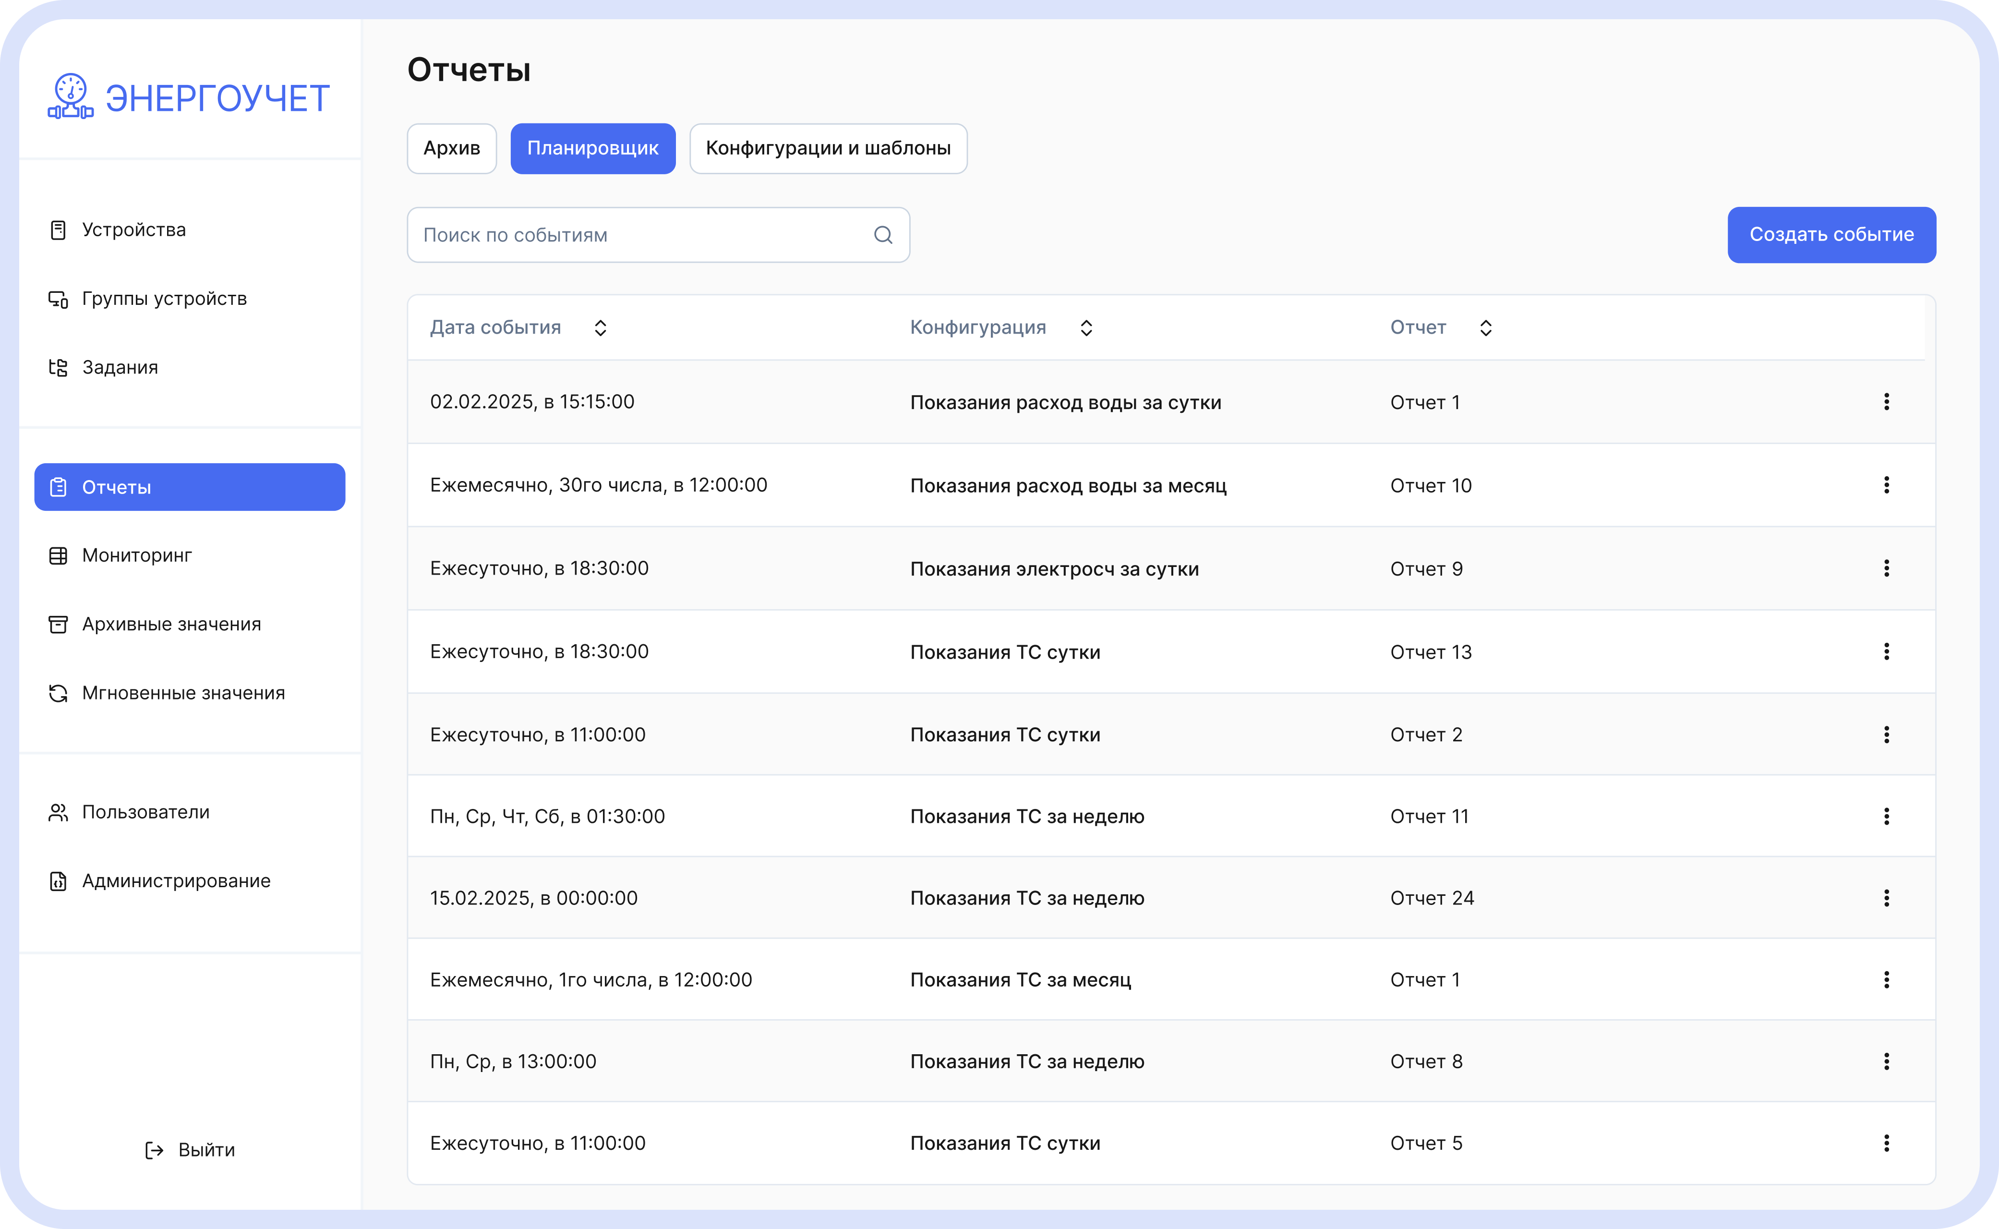Open three-dot menu for Отчет 10 row
This screenshot has height=1229, width=1999.
click(1886, 485)
